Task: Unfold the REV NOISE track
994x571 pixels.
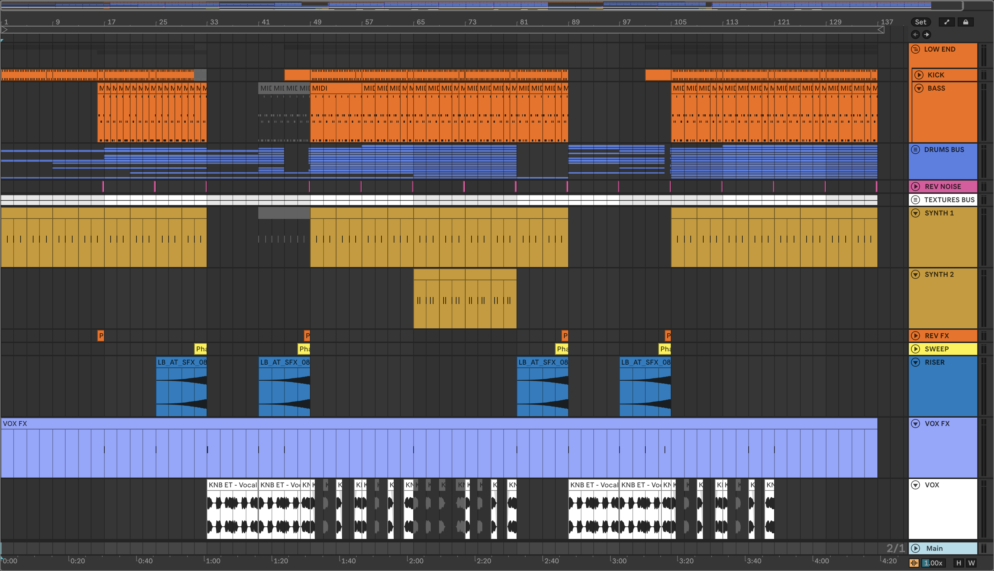Action: click(x=915, y=186)
